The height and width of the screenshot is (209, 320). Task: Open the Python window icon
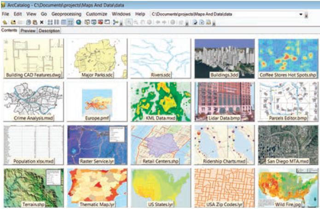pos(107,22)
